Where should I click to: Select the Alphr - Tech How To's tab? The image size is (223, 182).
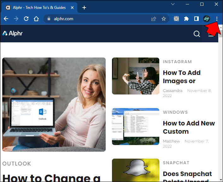coord(38,8)
